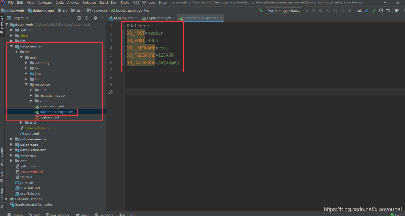This screenshot has height=216, width=405.
Task: Hide the Project panel with minus icon
Action: point(102,18)
